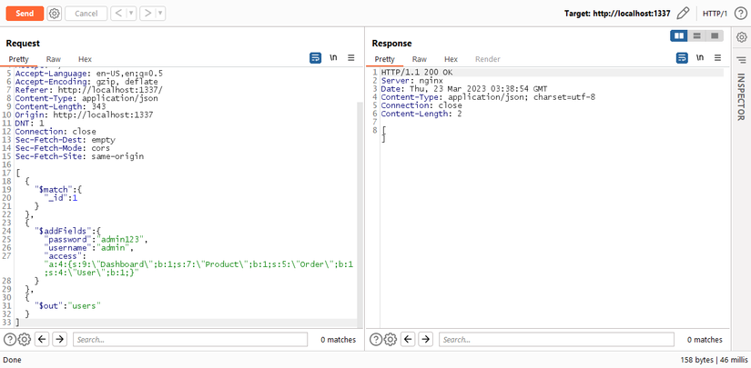Screen dimensions: 751x368
Task: Open Response Render tab
Action: tap(488, 59)
